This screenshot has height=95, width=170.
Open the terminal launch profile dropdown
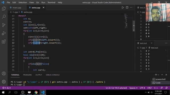coord(158,75)
